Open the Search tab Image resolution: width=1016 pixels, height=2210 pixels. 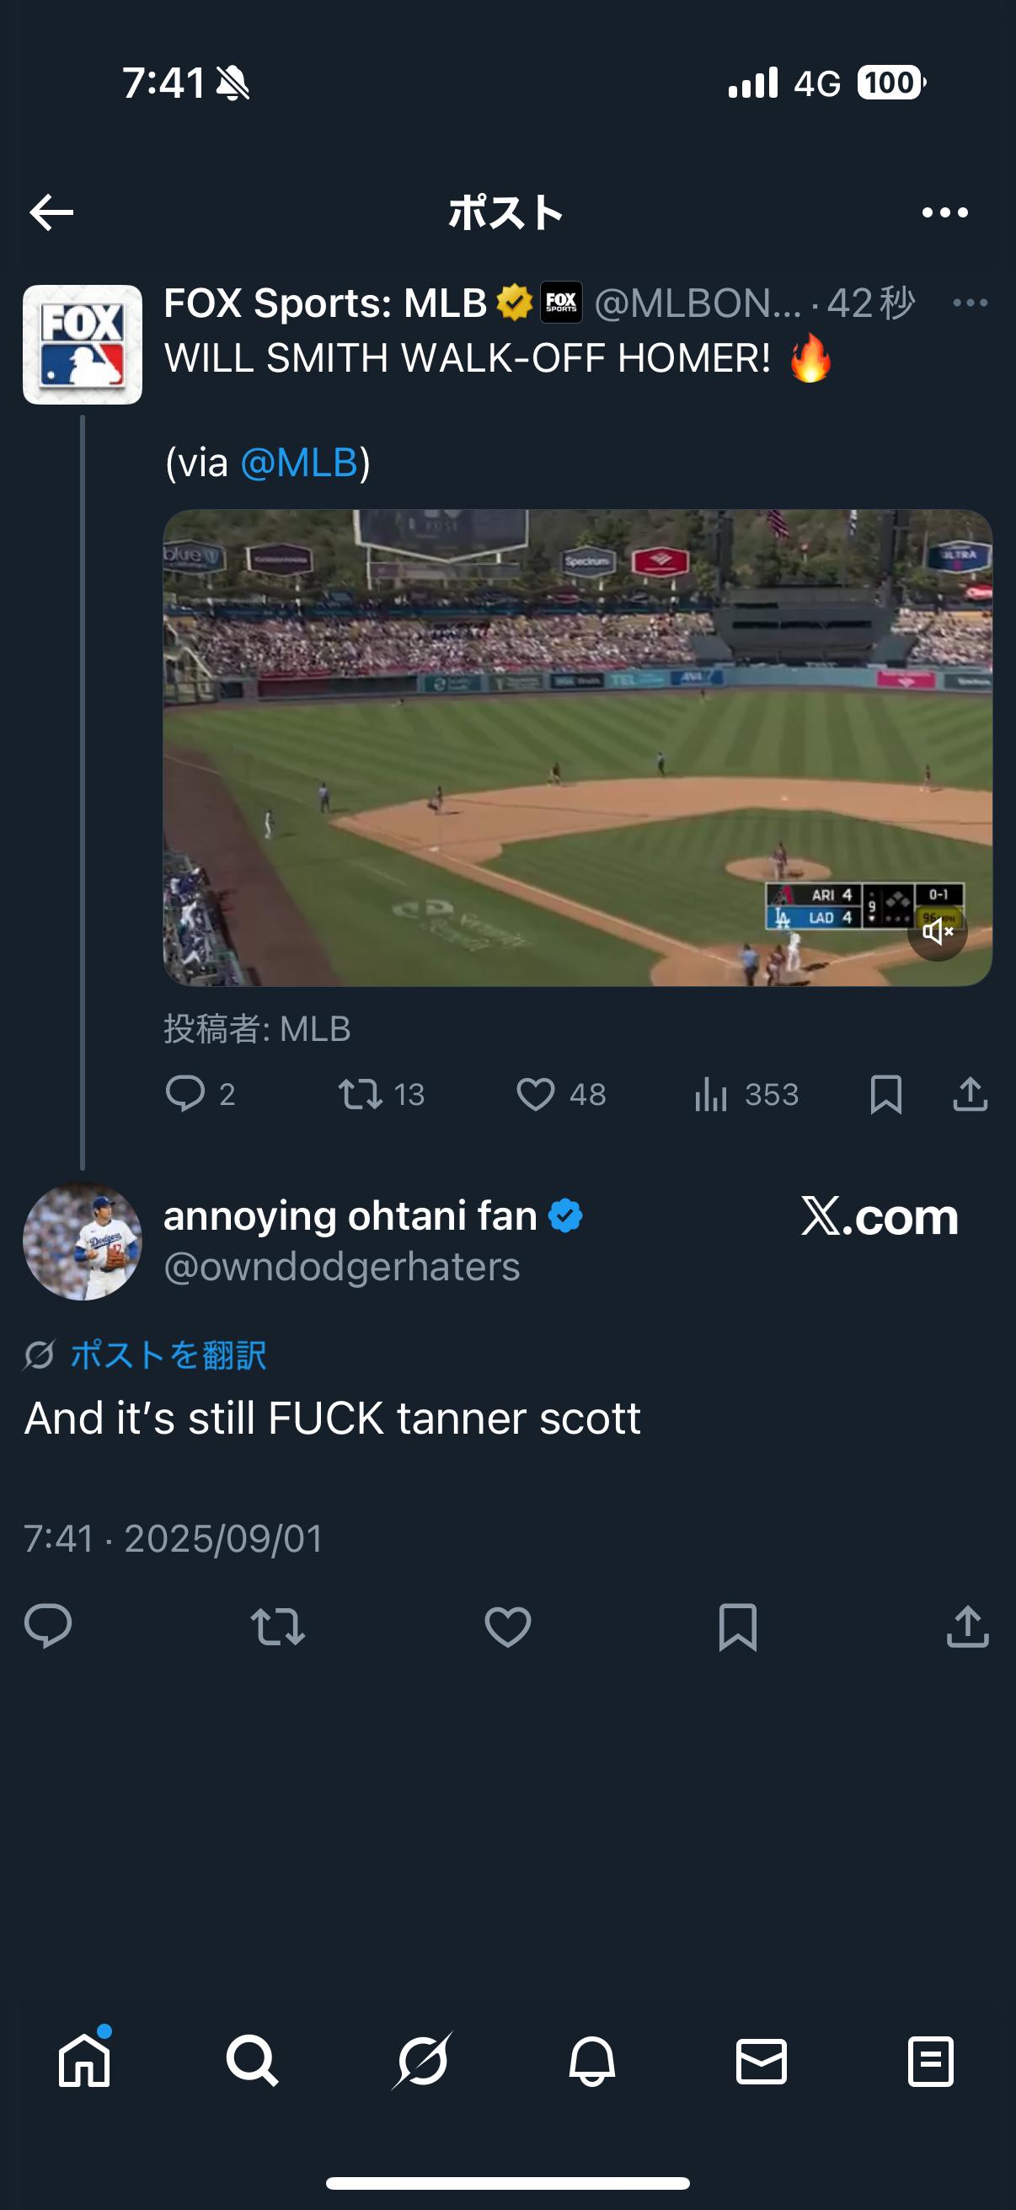click(252, 2061)
